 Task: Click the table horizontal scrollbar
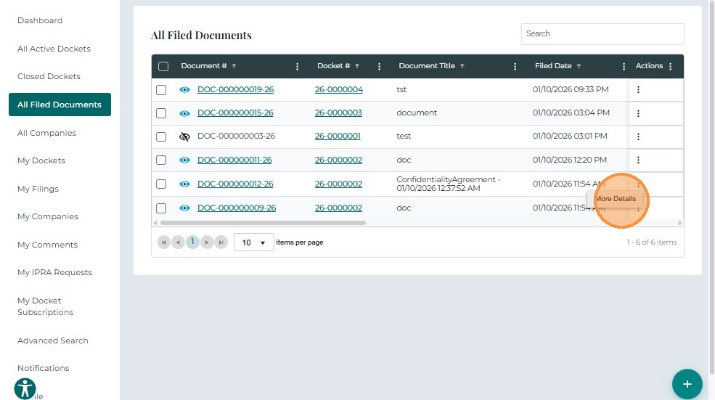pos(263,223)
